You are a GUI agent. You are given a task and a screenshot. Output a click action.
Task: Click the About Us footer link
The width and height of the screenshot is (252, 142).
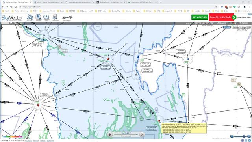[x=28, y=140]
